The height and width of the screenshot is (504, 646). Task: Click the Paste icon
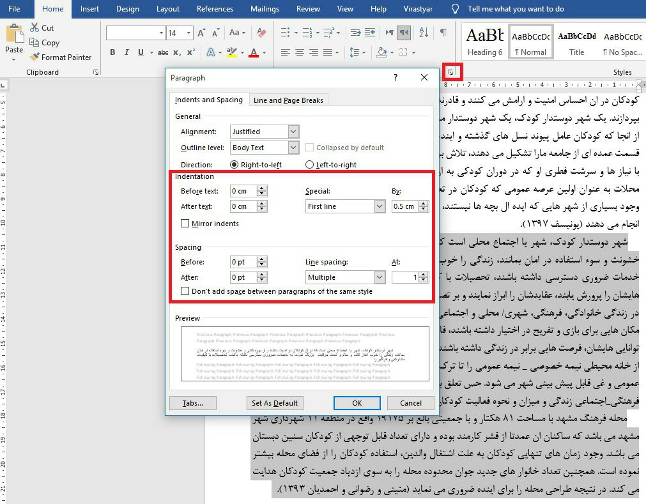[x=15, y=33]
